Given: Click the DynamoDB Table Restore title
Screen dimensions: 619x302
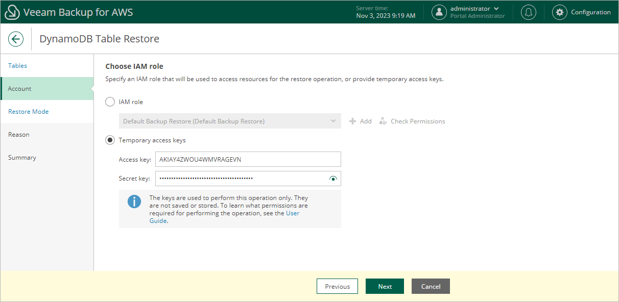Looking at the screenshot, I should 99,39.
